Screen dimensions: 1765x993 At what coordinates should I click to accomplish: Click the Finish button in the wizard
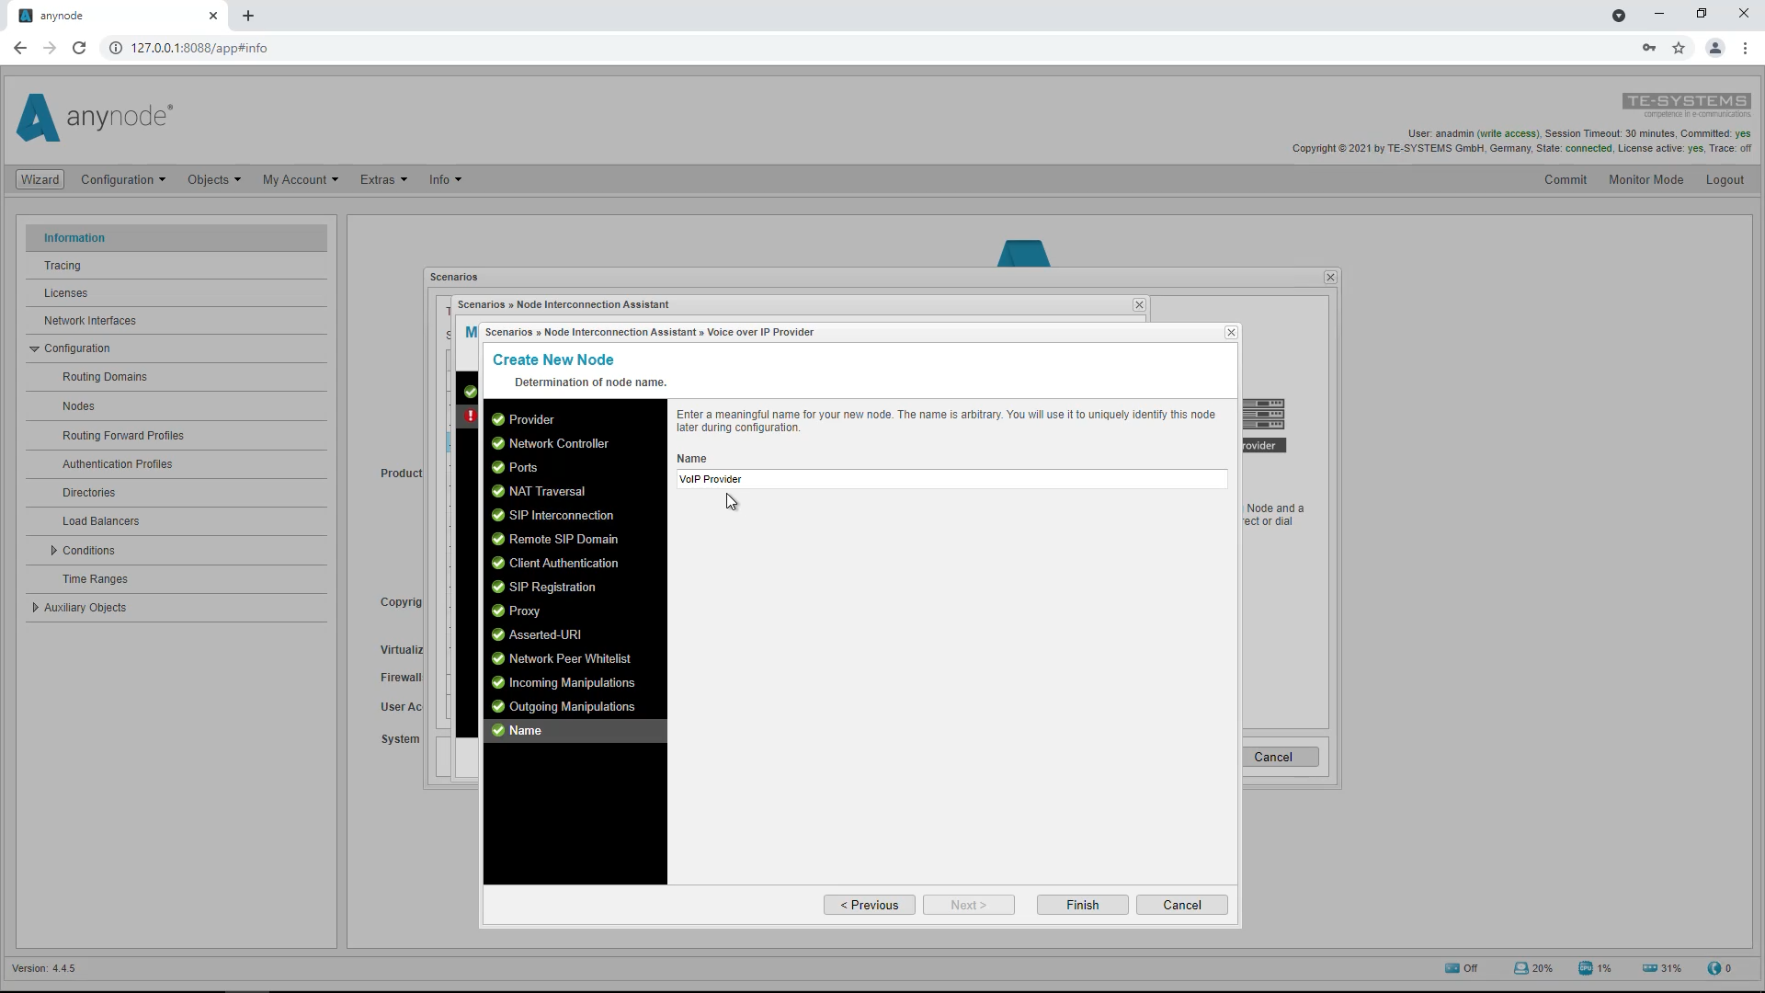tap(1082, 905)
